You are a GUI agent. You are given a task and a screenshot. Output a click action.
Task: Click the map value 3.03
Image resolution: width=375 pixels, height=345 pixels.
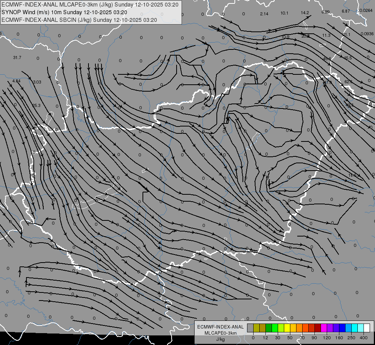tap(37, 82)
